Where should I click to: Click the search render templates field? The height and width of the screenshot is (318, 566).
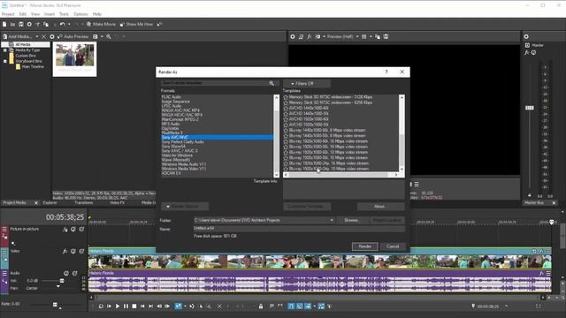215,83
